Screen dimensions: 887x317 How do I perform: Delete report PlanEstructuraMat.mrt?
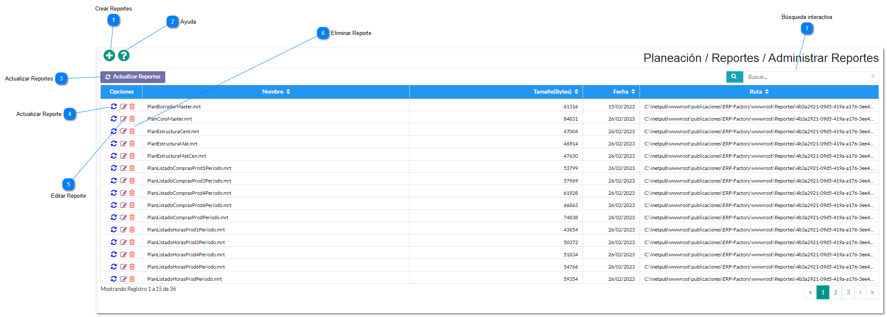[132, 143]
